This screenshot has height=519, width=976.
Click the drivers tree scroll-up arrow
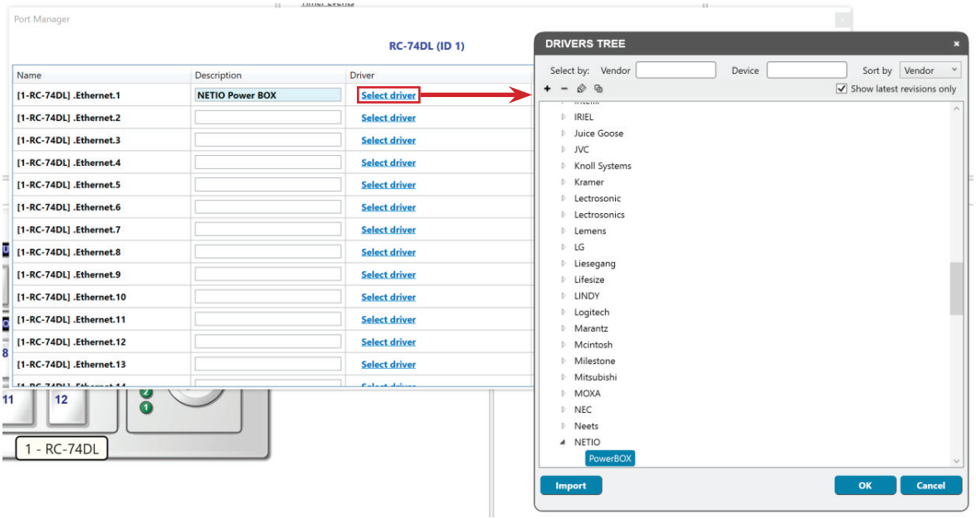tap(956, 109)
